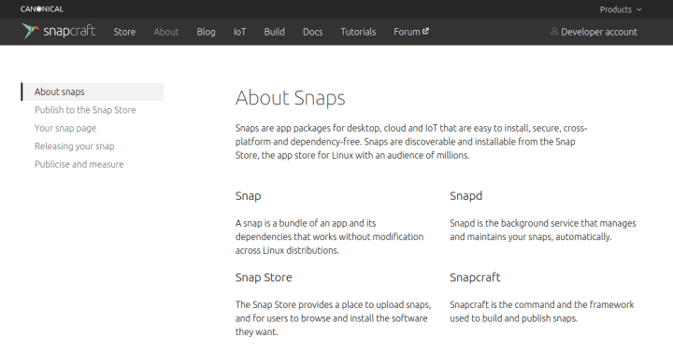The width and height of the screenshot is (673, 351).
Task: Click the Snap Store subheading
Action: click(264, 277)
